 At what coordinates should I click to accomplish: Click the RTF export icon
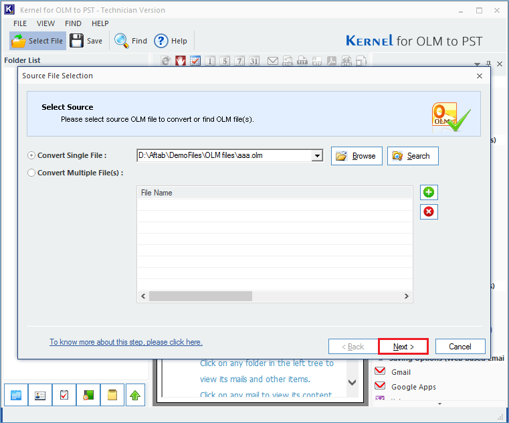point(317,61)
